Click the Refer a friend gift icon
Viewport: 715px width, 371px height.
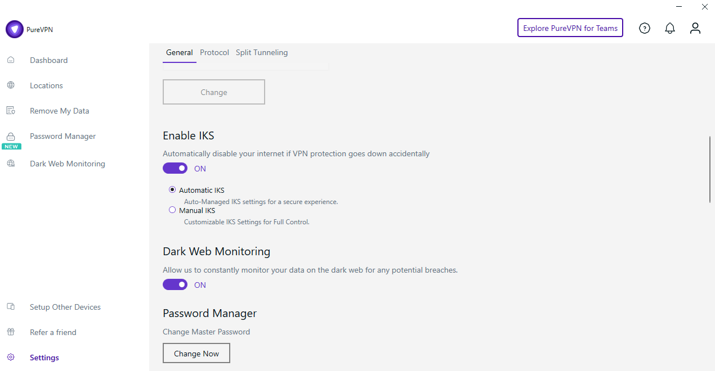click(x=11, y=332)
